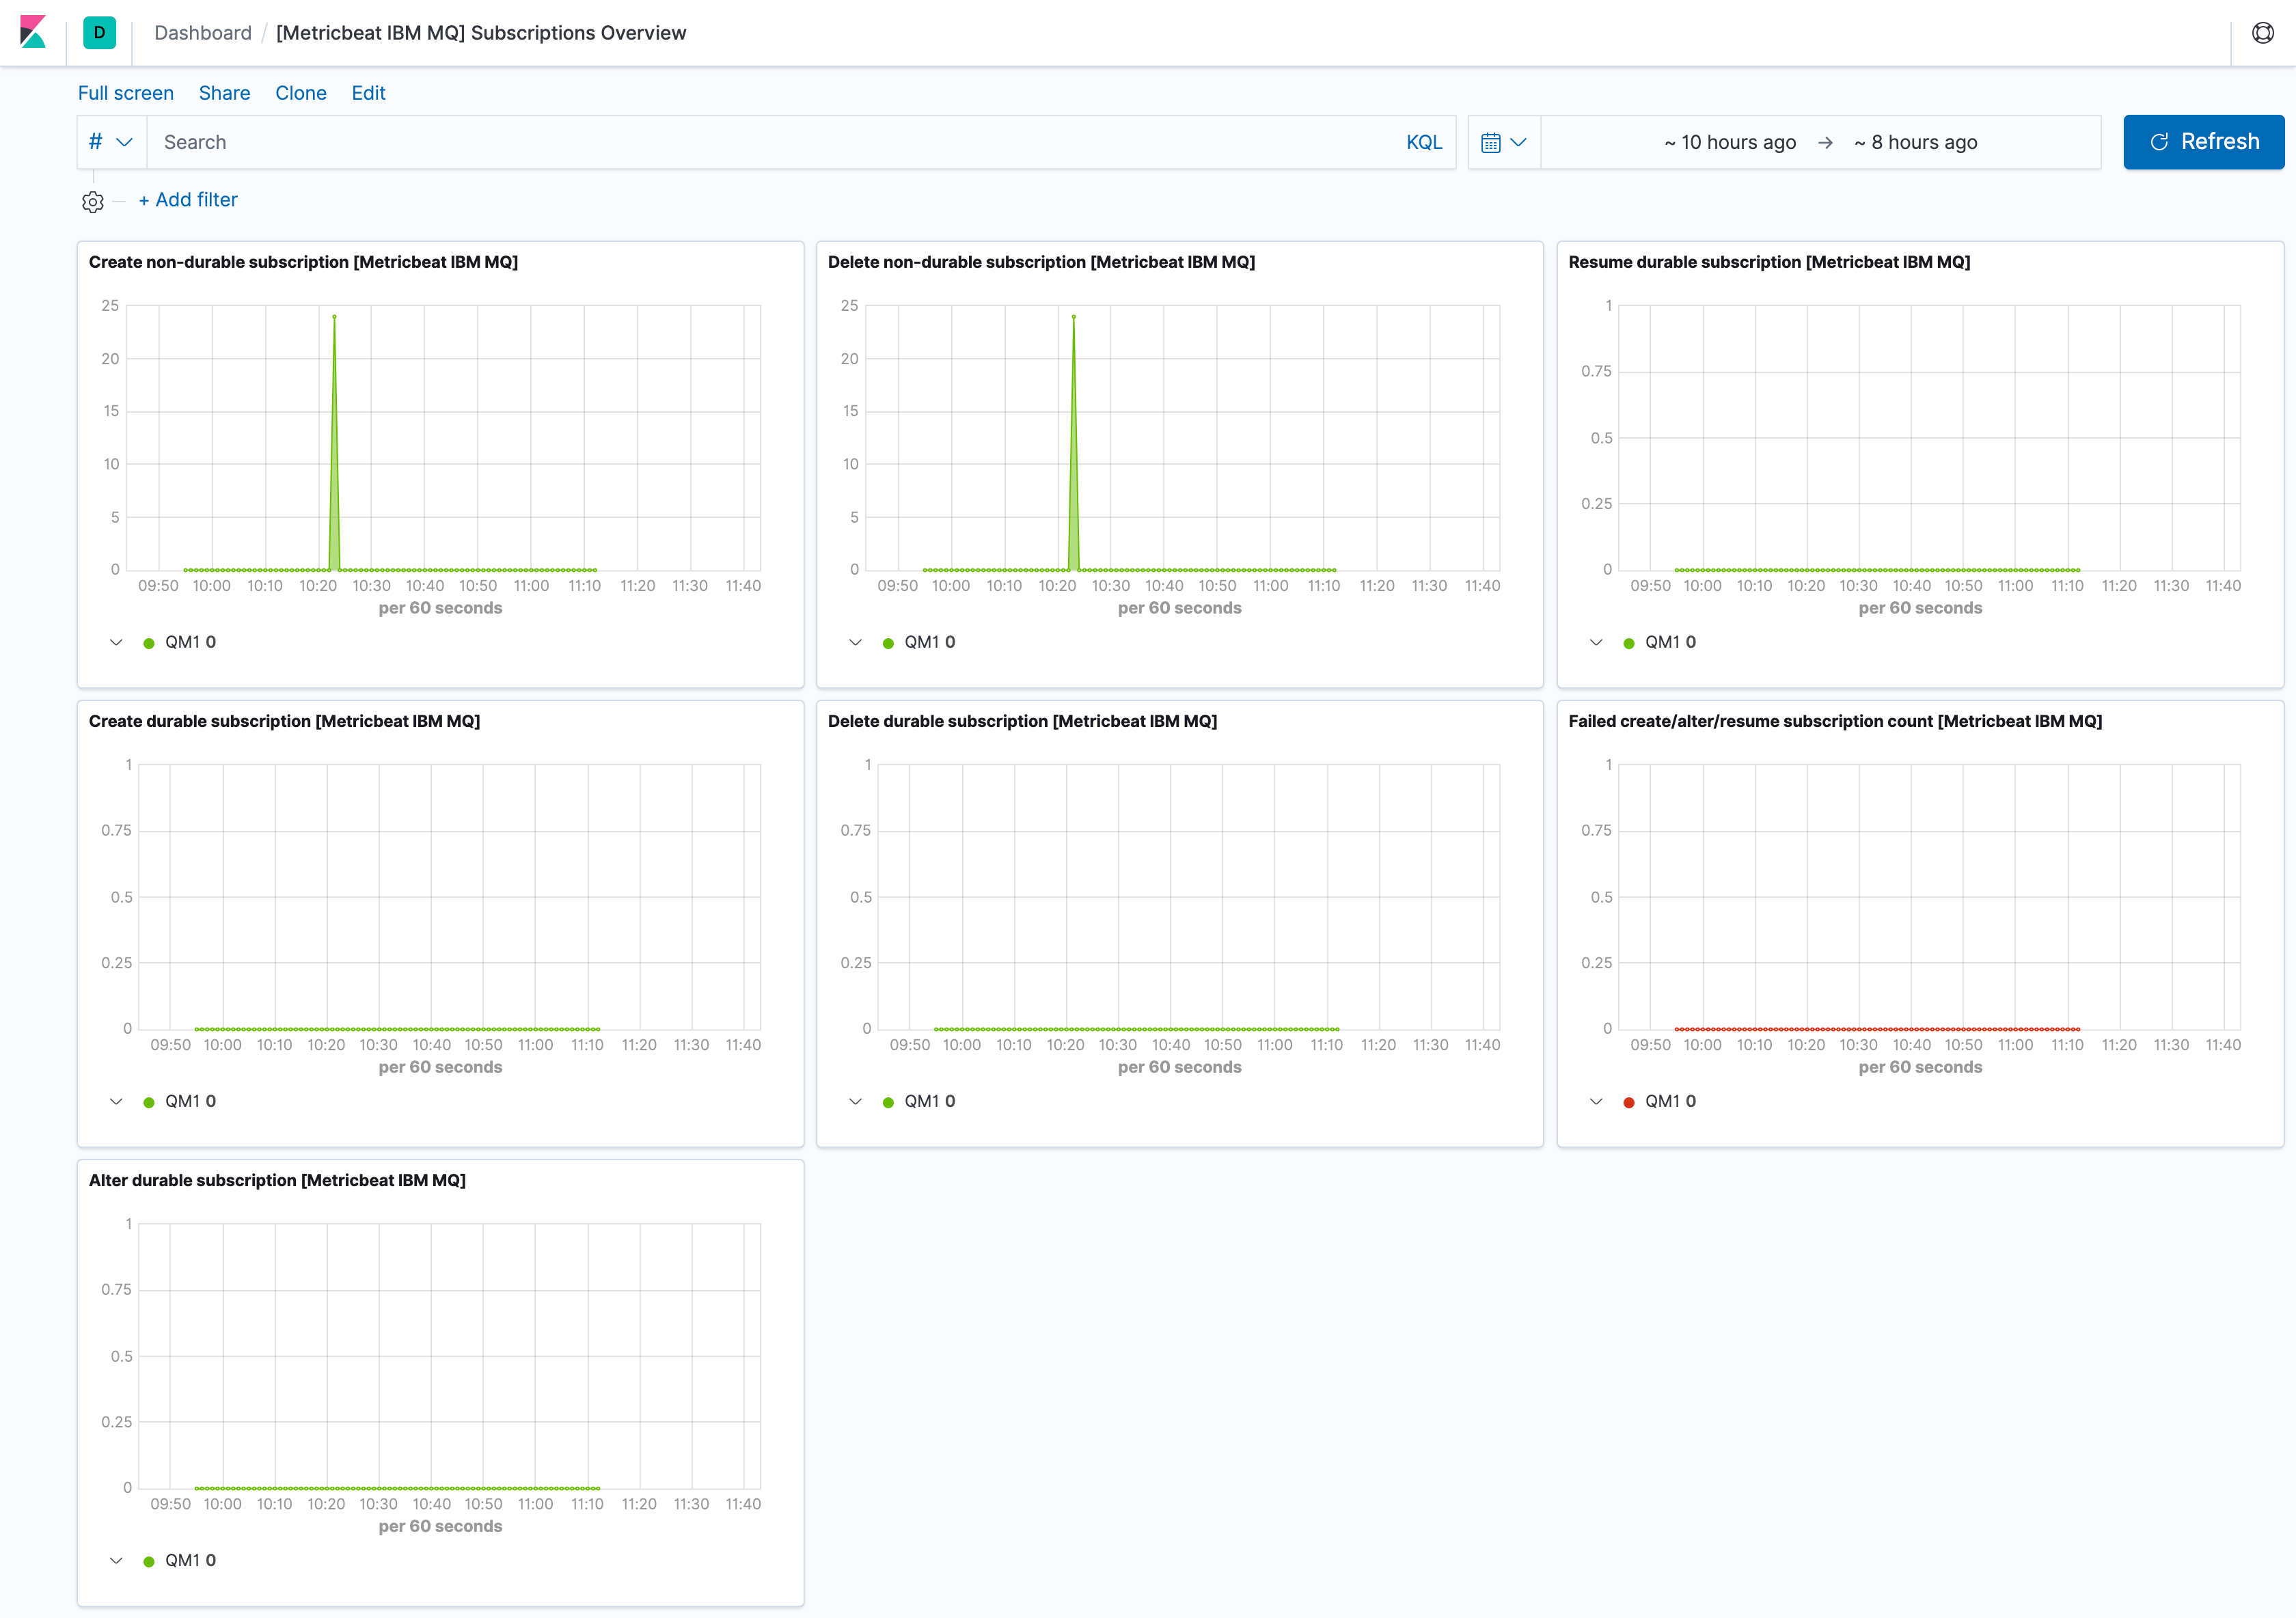Image resolution: width=2296 pixels, height=1618 pixels.
Task: Click the Add filter link
Action: pos(188,200)
